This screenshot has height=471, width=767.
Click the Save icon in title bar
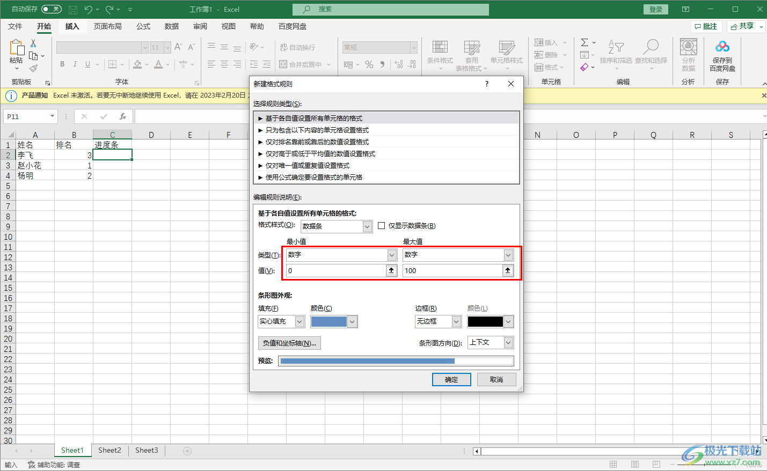click(73, 9)
